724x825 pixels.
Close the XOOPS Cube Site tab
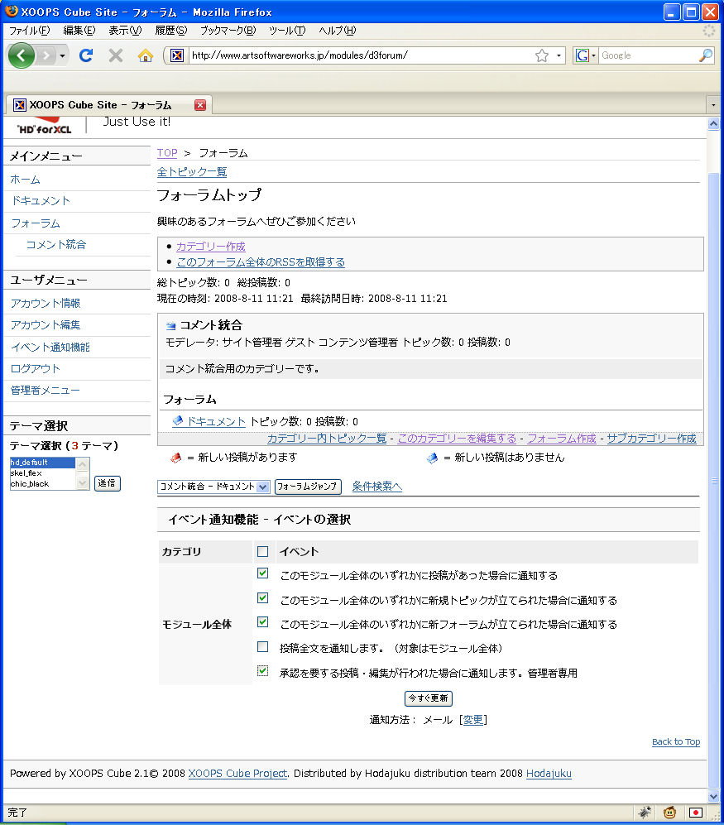[x=199, y=105]
